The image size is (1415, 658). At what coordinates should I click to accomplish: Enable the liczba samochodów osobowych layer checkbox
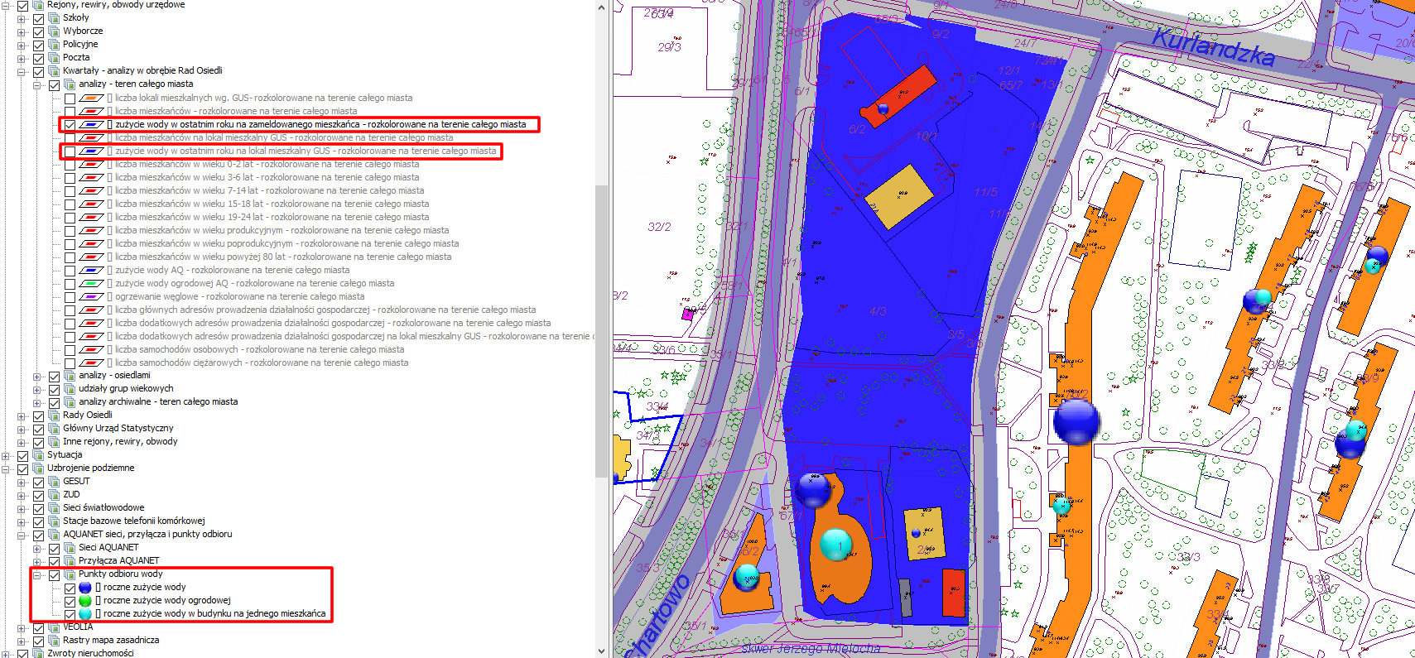click(70, 350)
